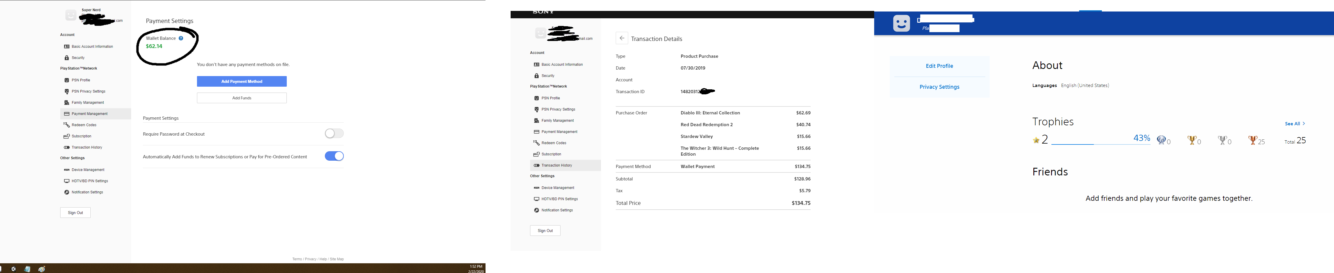Image resolution: width=1334 pixels, height=273 pixels.
Task: Click the silver trophy icon in Trophies
Action: point(1222,140)
